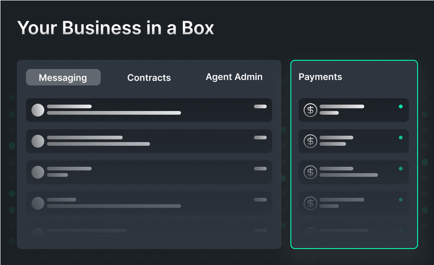Click the dollar icon on the second payment entry
The image size is (434, 265).
[310, 141]
